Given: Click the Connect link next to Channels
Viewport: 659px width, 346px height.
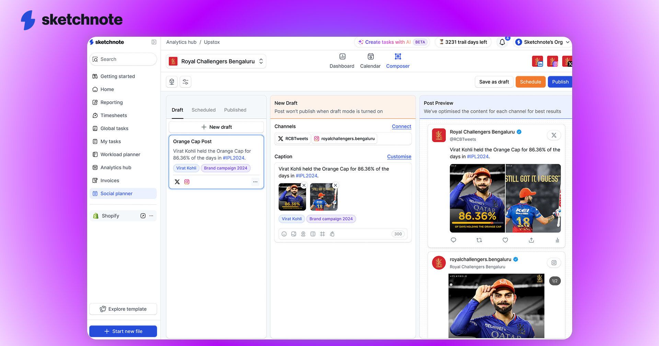Looking at the screenshot, I should [x=401, y=126].
